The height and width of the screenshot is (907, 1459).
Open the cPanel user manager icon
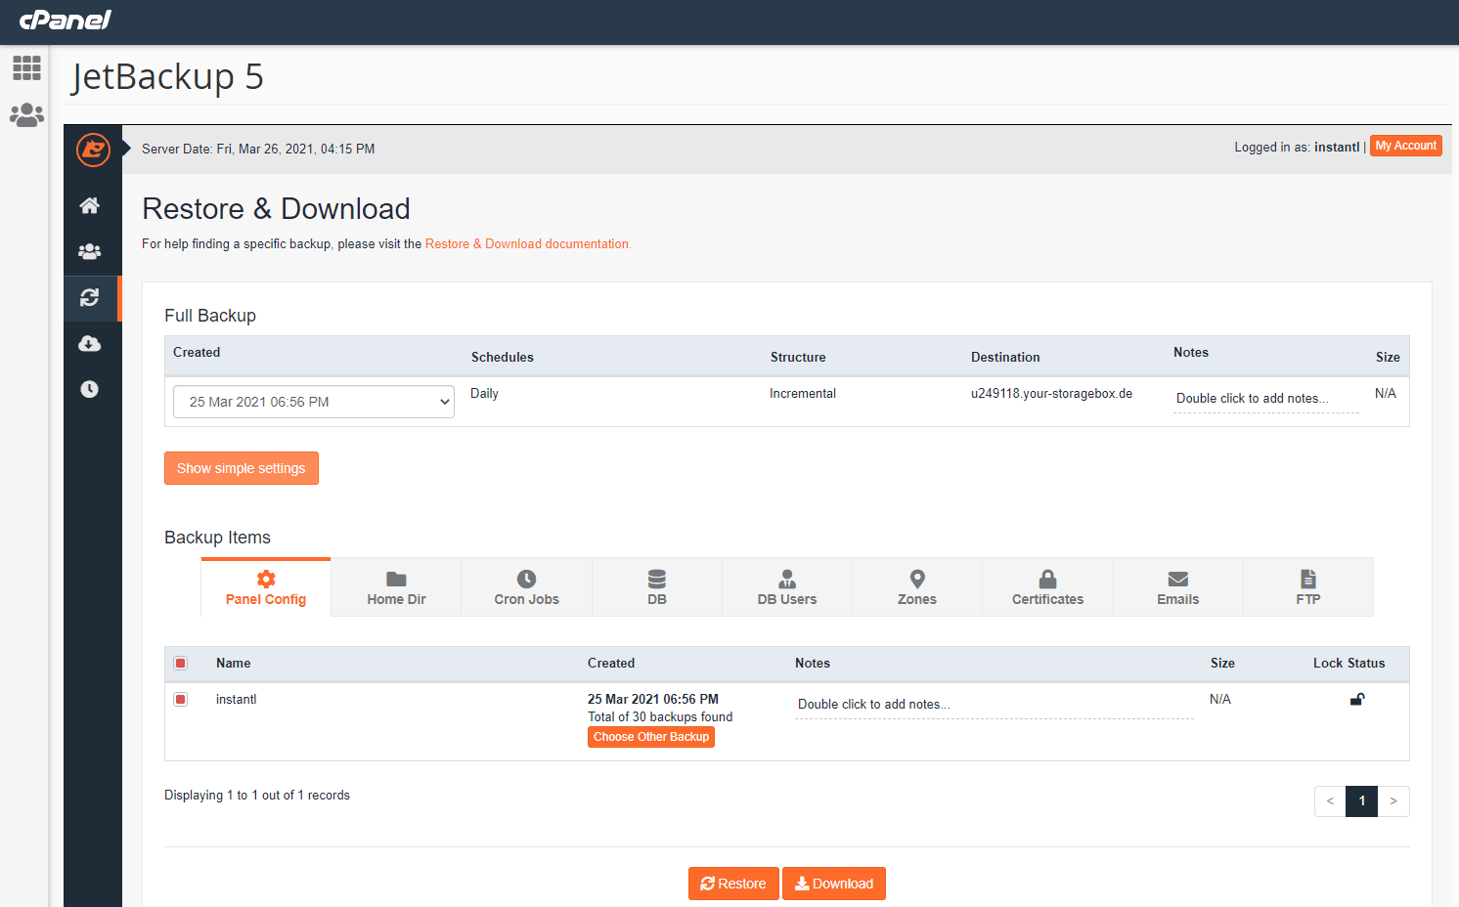tap(26, 115)
